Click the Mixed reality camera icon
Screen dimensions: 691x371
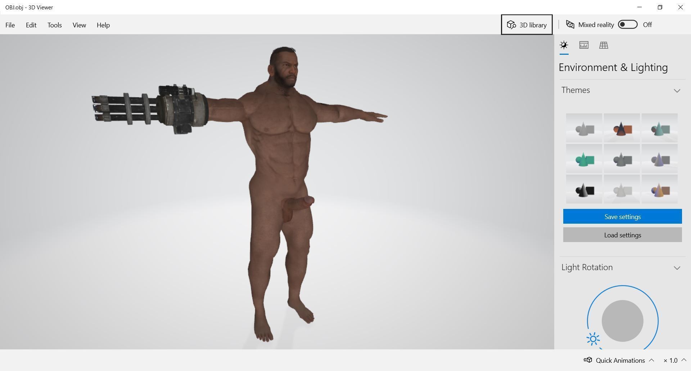pyautogui.click(x=570, y=24)
